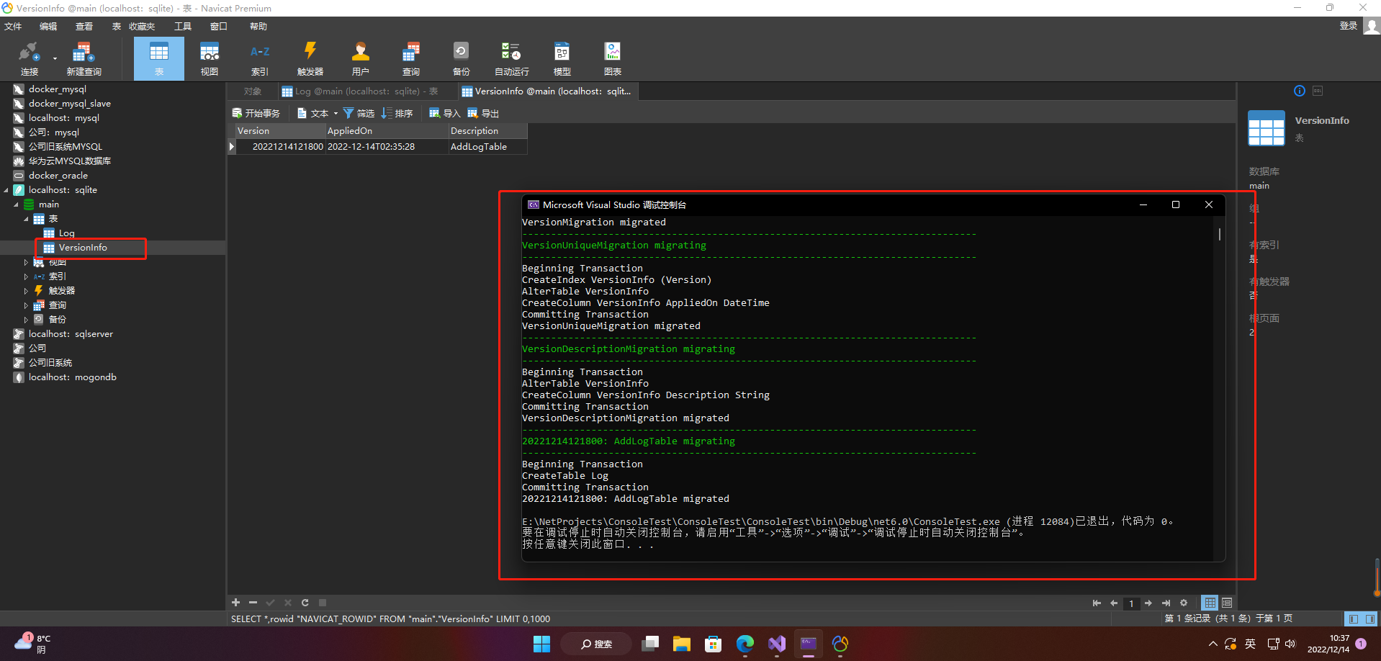This screenshot has width=1381, height=661.
Task: Open the 文件 menu
Action: pyautogui.click(x=13, y=27)
